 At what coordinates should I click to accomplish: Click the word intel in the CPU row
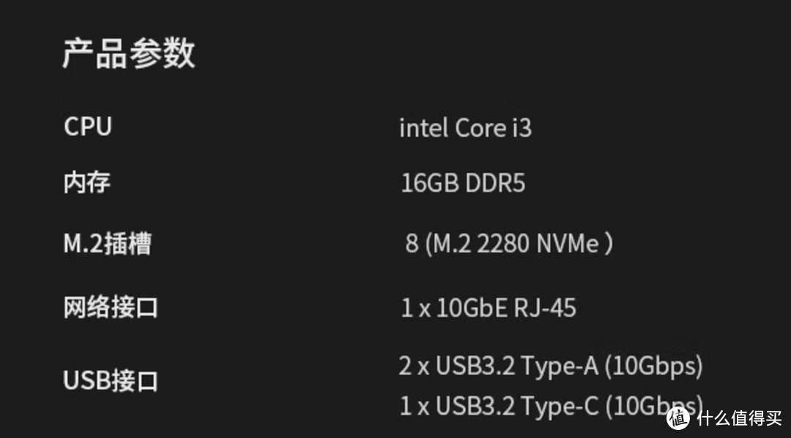(x=423, y=128)
